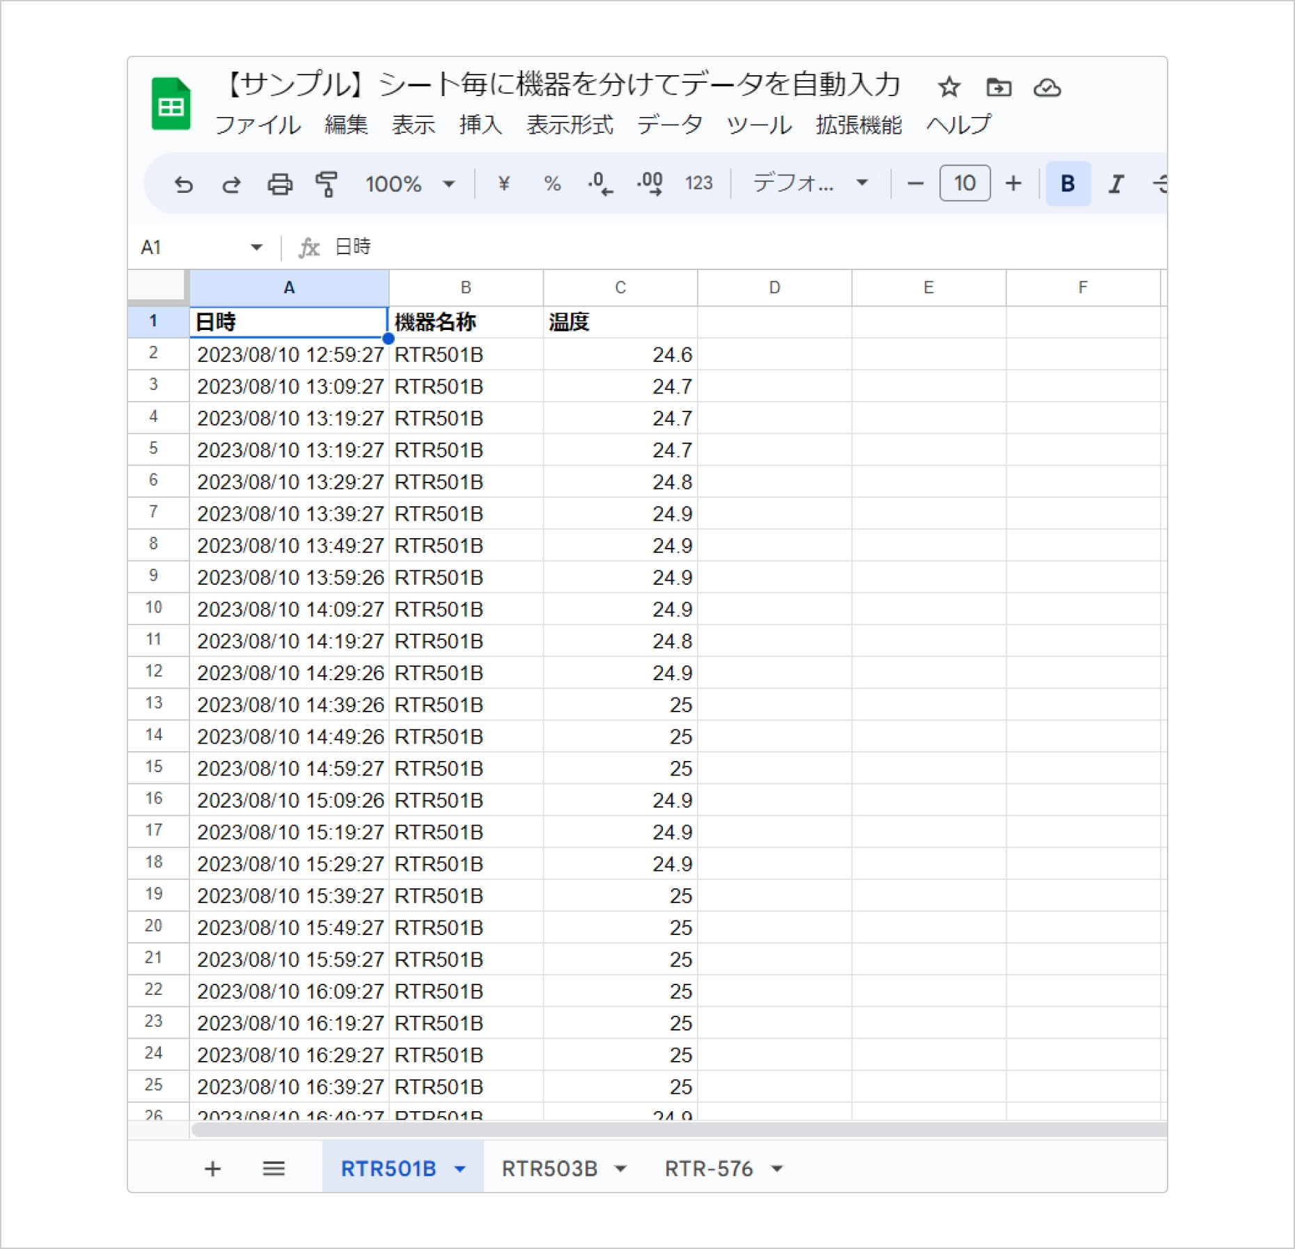
Task: Increase decimal places
Action: pyautogui.click(x=650, y=184)
